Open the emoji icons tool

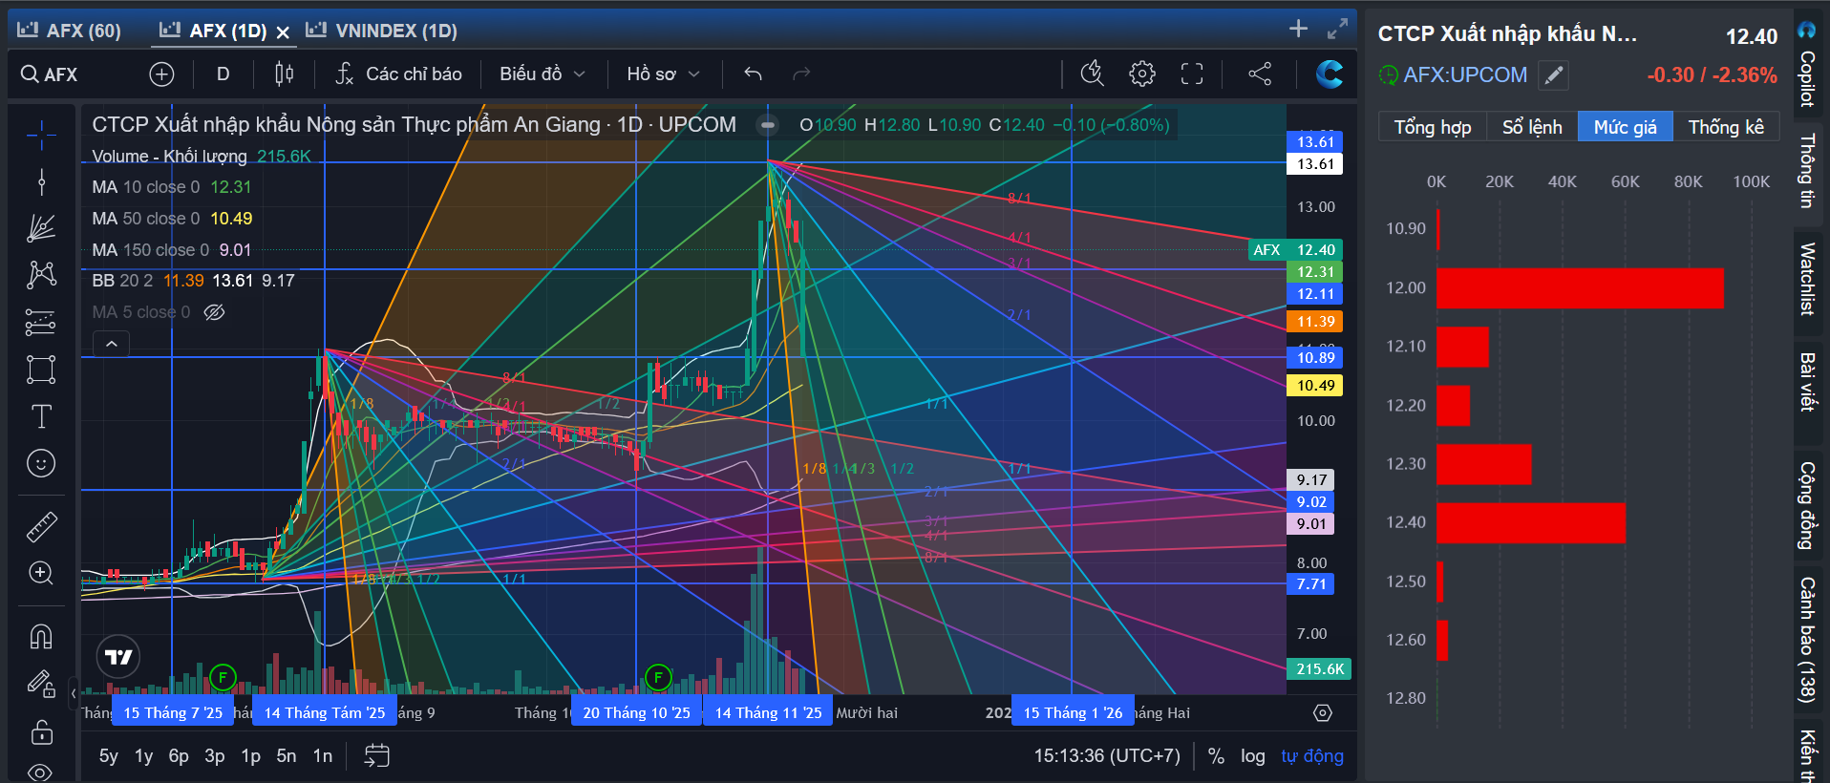coord(41,463)
